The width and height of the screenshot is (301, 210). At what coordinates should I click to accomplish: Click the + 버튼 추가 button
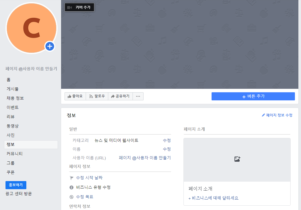253,96
